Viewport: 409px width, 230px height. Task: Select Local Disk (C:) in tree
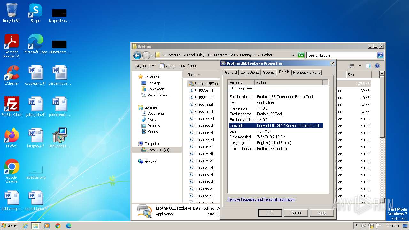[x=158, y=150]
